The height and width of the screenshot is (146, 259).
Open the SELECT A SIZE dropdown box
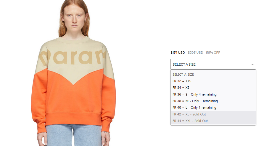[213, 64]
